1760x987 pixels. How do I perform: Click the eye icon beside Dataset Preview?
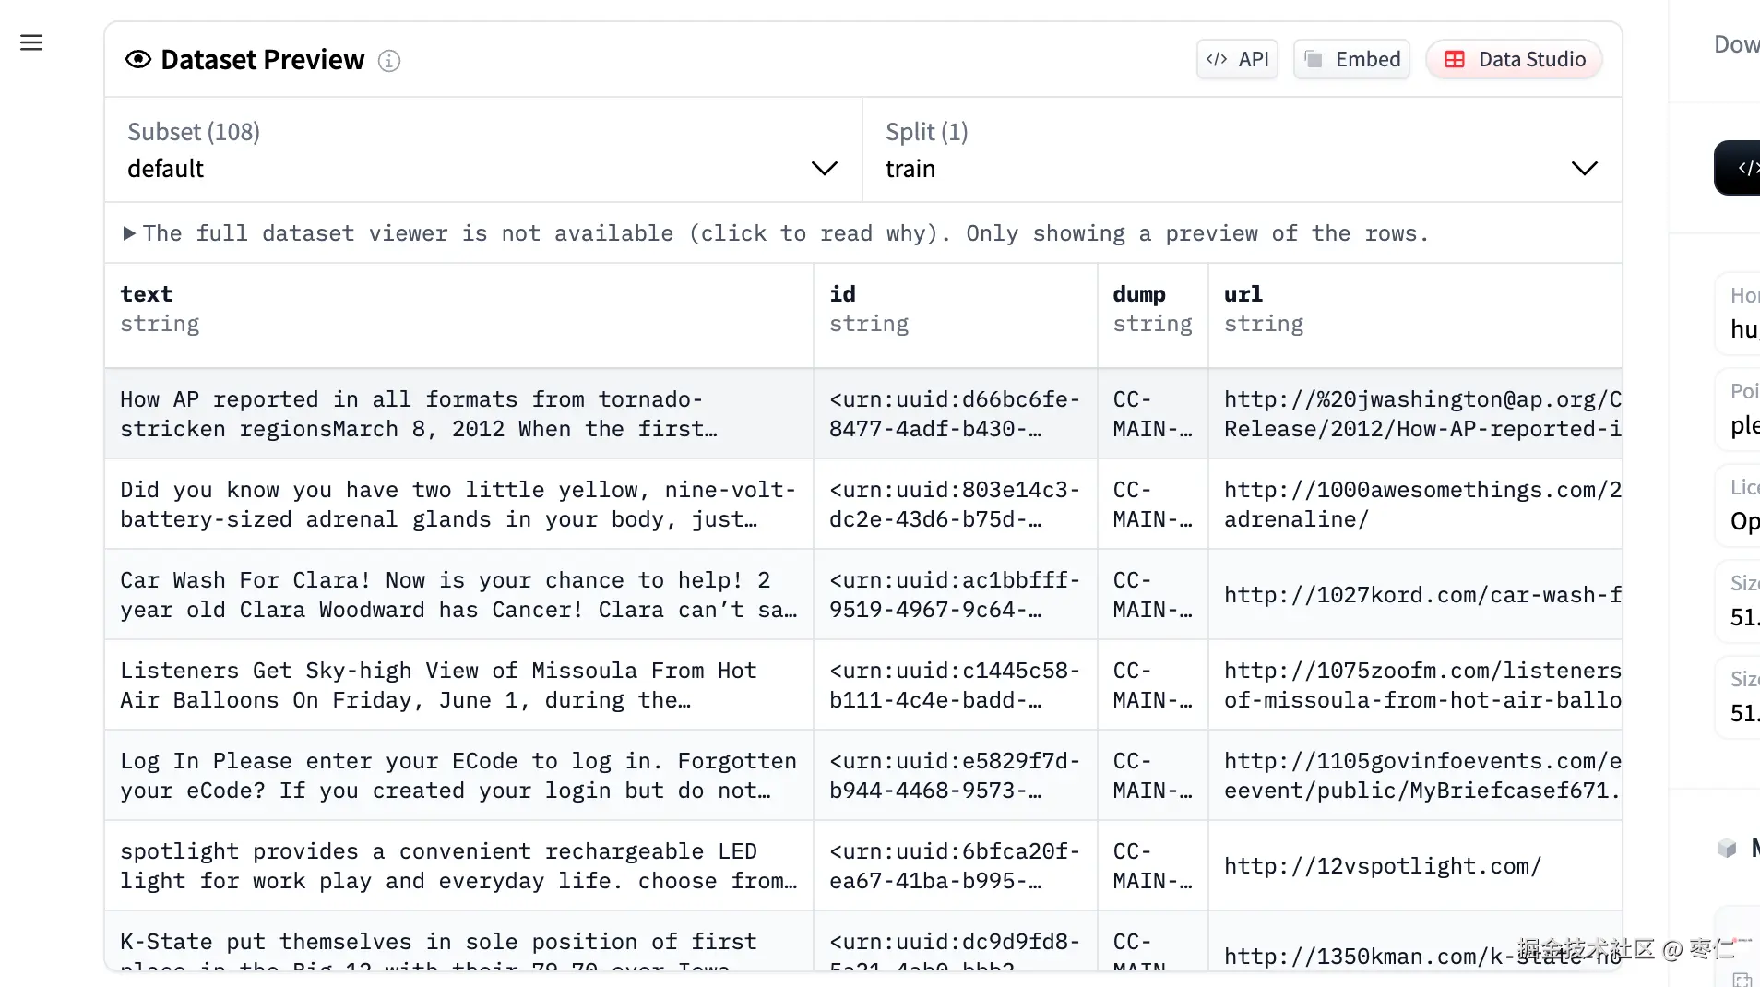[x=137, y=60]
